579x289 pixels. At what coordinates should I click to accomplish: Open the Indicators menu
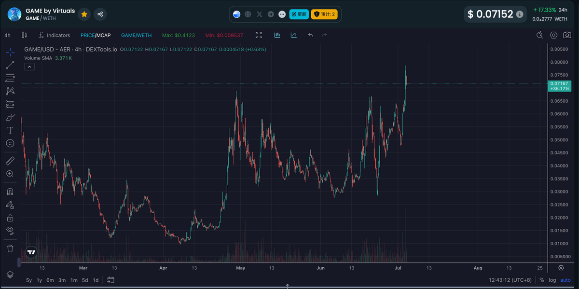[x=54, y=35]
